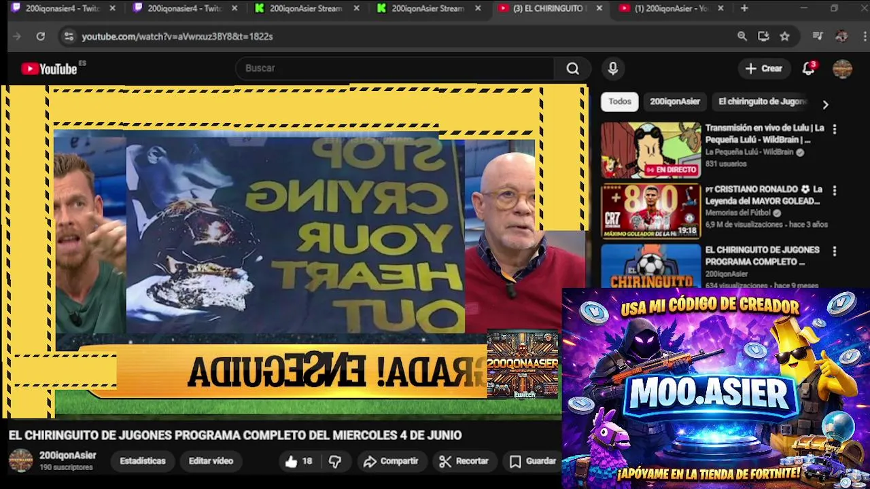The height and width of the screenshot is (489, 870).
Task: Go forward in browser history
Action: coord(17,37)
